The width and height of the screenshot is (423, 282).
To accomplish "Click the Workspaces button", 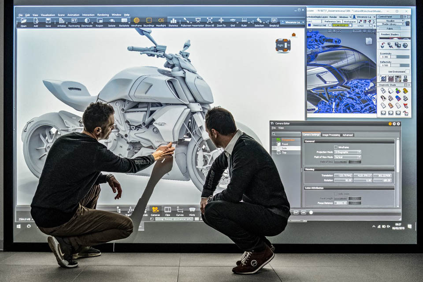I will pyautogui.click(x=350, y=21).
